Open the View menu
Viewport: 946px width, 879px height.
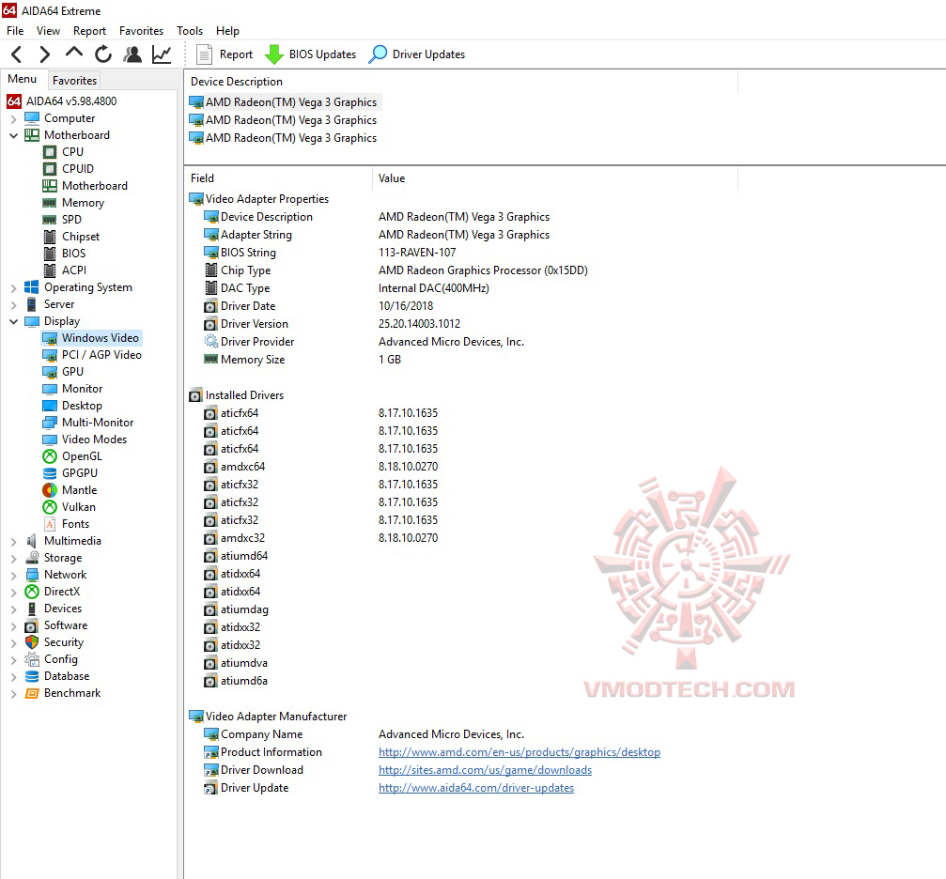click(x=48, y=31)
